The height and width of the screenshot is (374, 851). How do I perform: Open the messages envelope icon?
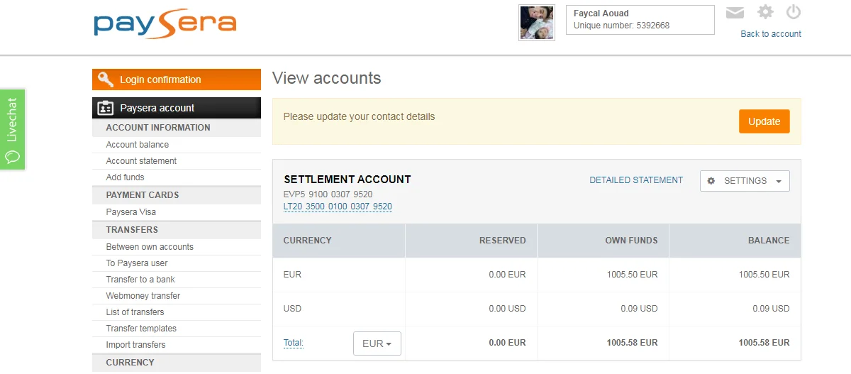coord(735,13)
